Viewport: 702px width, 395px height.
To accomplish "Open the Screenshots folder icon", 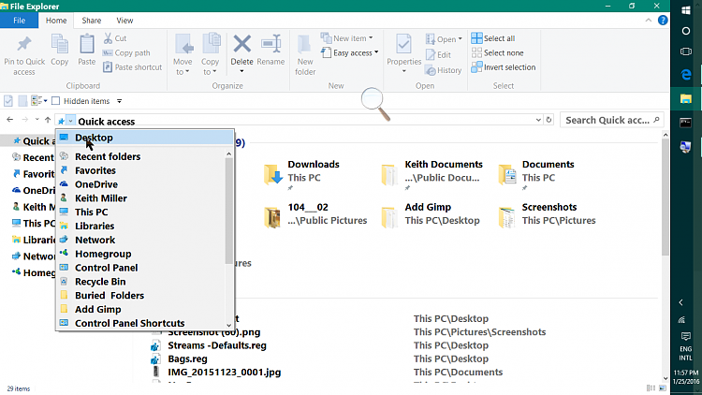I will [506, 217].
